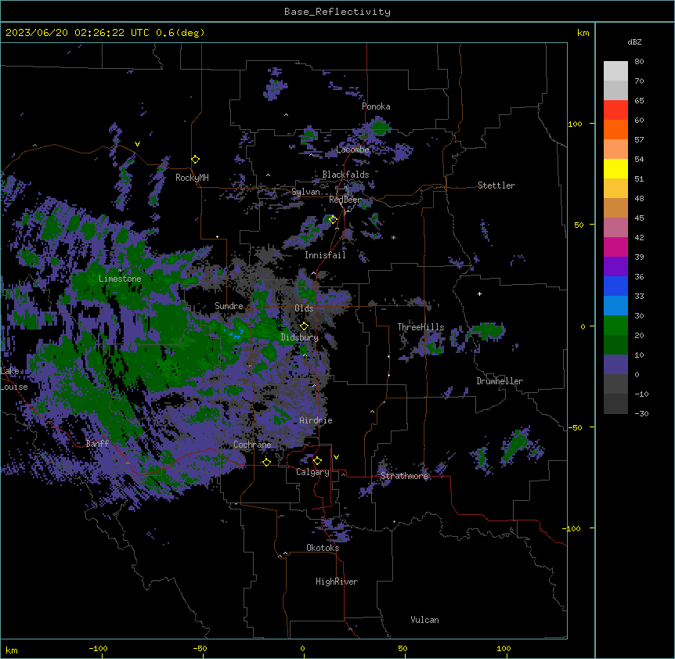
Task: Click the blue 30+ dBZ echo near Sundre
Action: 236,333
